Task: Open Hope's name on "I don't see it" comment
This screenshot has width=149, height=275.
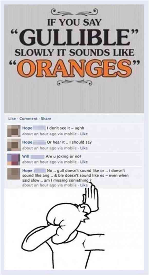Action: (x=27, y=128)
